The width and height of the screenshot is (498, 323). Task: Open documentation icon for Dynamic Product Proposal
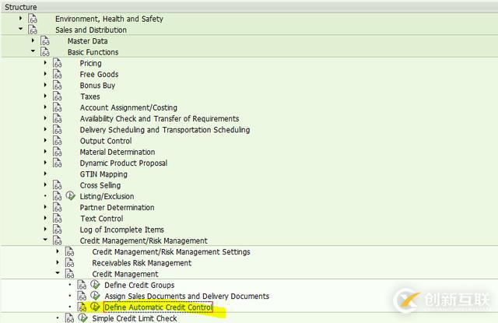57,163
